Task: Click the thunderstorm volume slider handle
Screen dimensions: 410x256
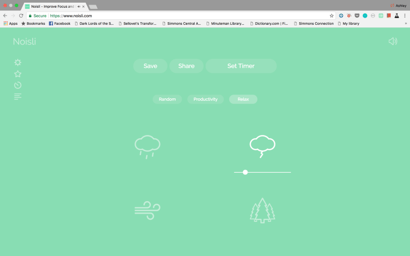Action: click(245, 172)
